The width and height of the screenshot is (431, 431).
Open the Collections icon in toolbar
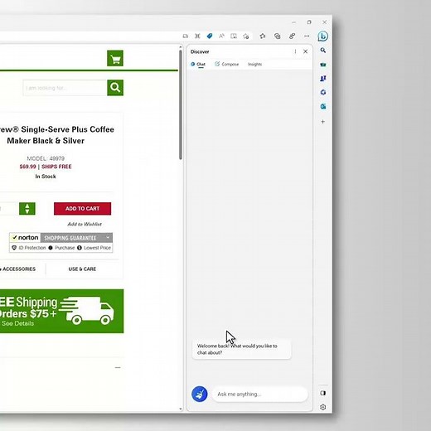(278, 36)
